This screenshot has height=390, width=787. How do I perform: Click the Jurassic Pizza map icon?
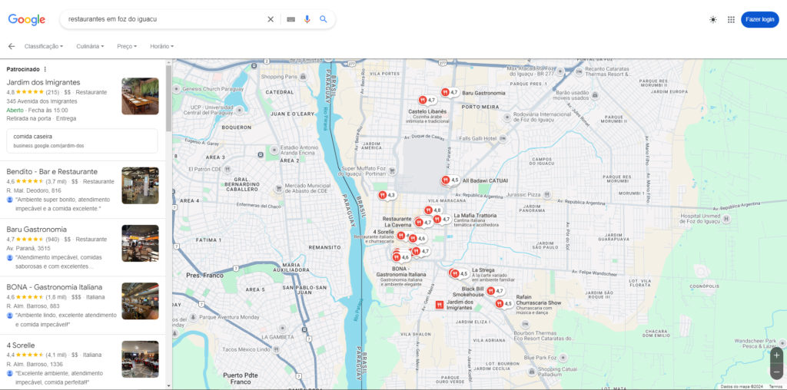[547, 194]
